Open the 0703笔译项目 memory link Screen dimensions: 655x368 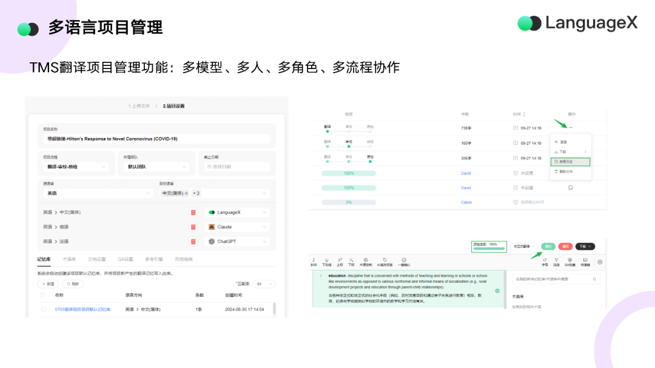click(x=82, y=309)
